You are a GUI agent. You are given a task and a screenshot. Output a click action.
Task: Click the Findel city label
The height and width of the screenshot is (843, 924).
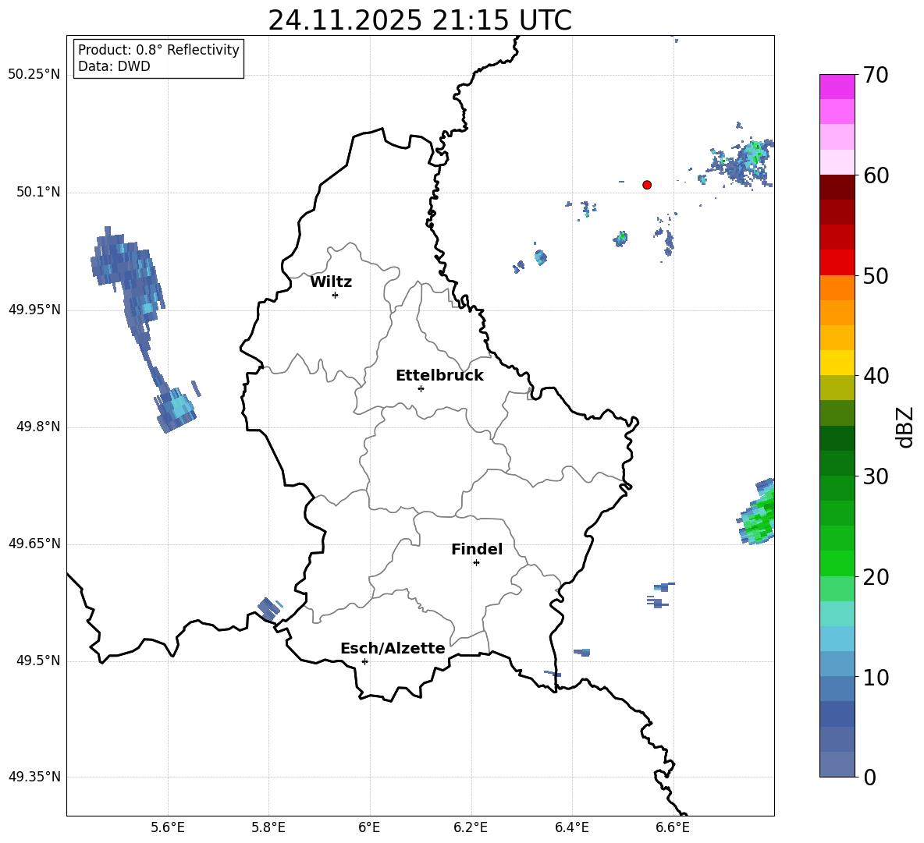(x=477, y=549)
